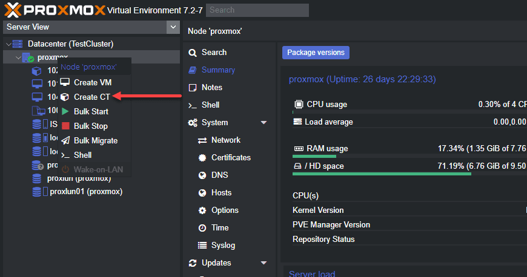Click the Create VM monitor icon
The image size is (527, 277).
[x=65, y=82]
